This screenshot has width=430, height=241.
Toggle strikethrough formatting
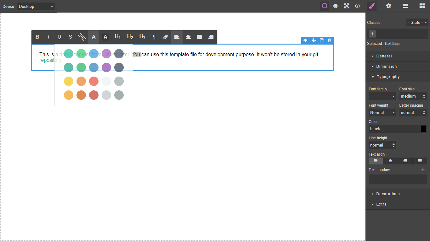(70, 37)
